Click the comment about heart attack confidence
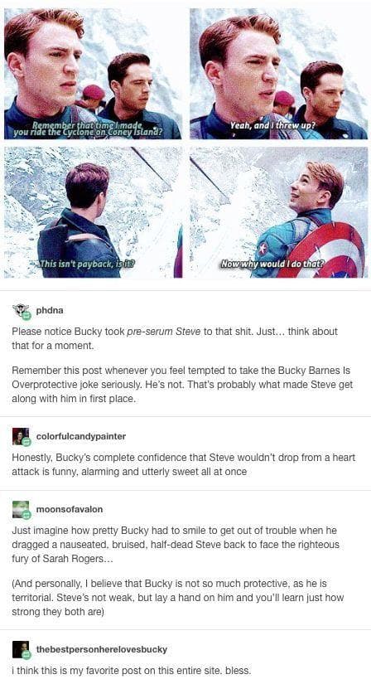This screenshot has width=371, height=684. pos(183,464)
